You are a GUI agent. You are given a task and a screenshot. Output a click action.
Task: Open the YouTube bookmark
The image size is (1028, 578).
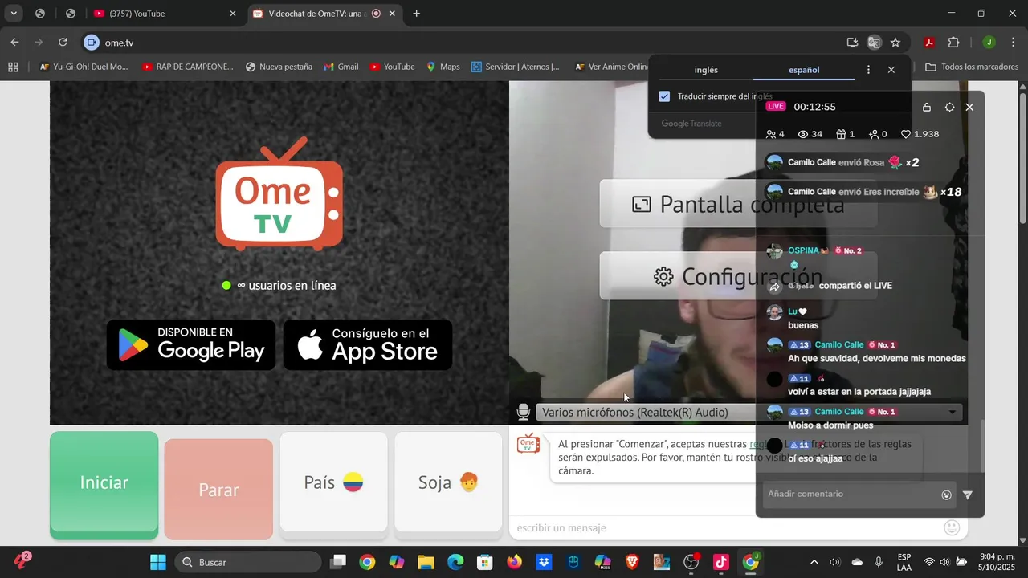392,67
